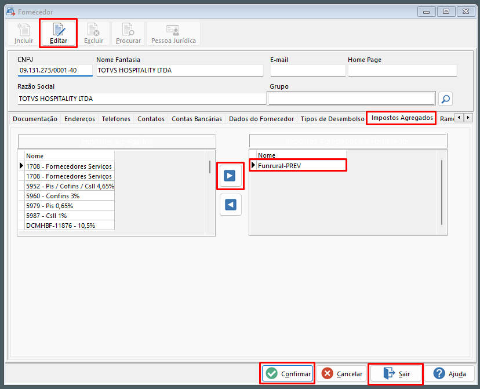The image size is (480, 389).
Task: Exit with the Sair button
Action: pyautogui.click(x=396, y=373)
